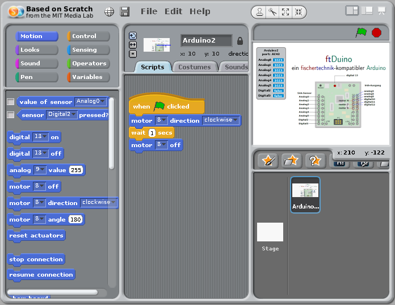Screen dimensions: 395x305
Task: Click the stop connection block
Action: click(36, 260)
